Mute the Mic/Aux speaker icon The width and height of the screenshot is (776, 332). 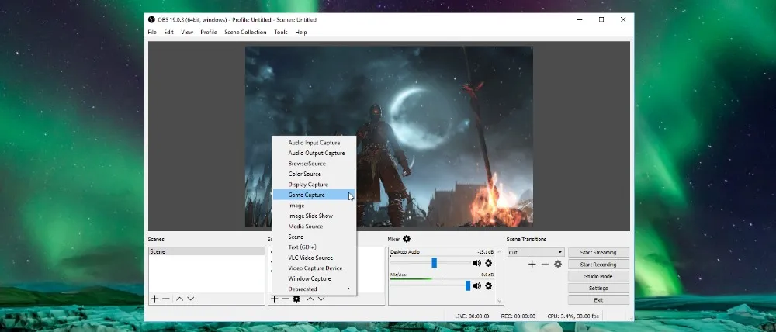point(477,285)
